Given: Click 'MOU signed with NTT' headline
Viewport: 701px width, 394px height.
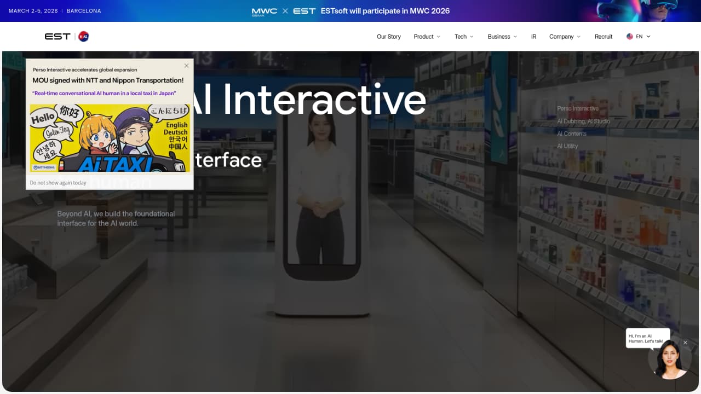Looking at the screenshot, I should 108,80.
